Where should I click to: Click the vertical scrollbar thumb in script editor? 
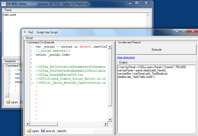coord(110,77)
